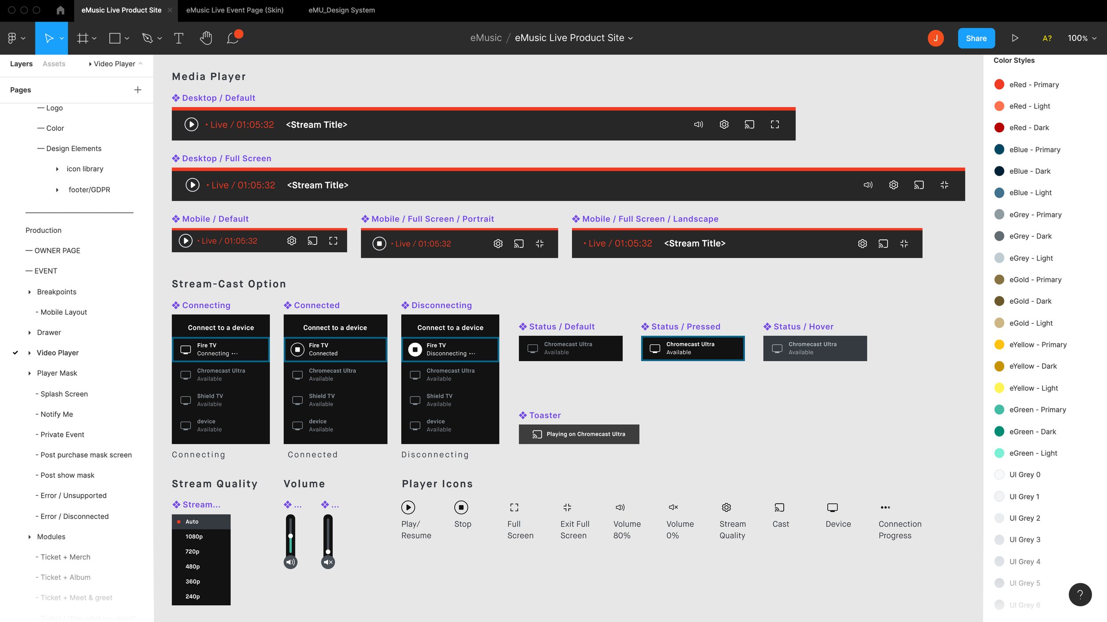Click the Comment tool with notification dot
This screenshot has width=1107, height=622.
tap(233, 38)
